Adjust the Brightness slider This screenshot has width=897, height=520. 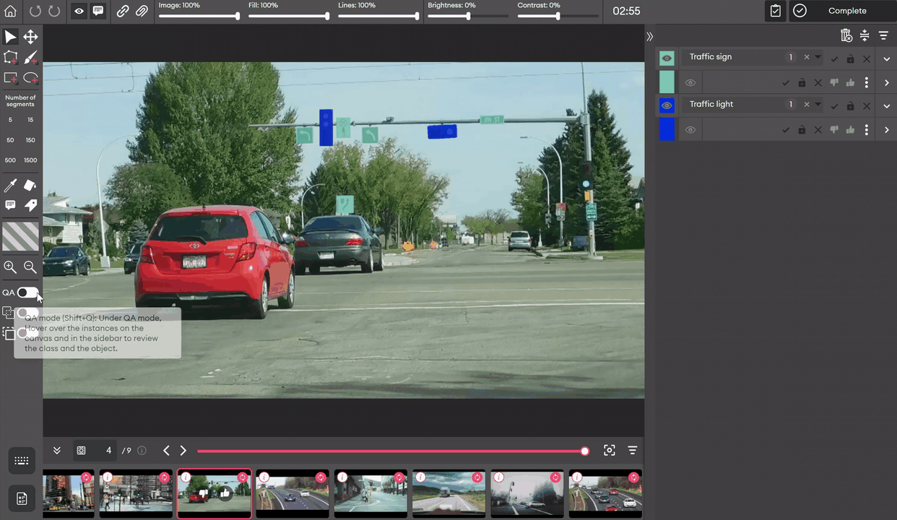tap(468, 16)
